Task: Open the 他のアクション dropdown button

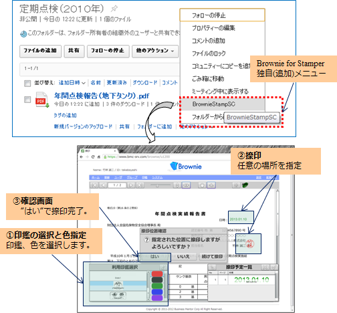Action: 155,51
